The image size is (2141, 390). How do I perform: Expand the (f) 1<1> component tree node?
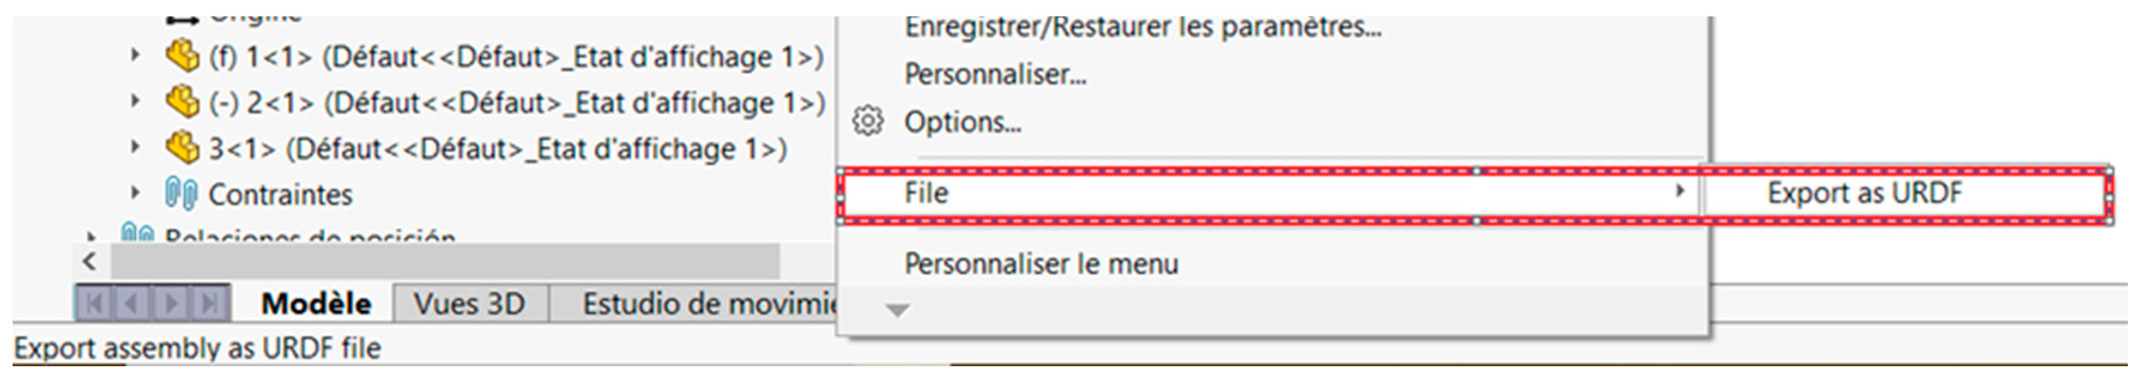pos(135,56)
